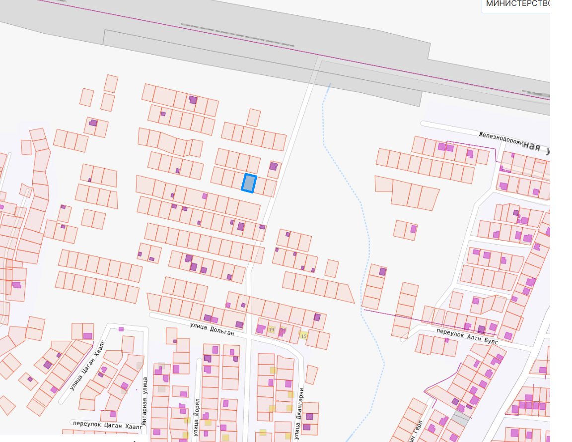Click the 'улица Джангарчи' street label

tap(299, 414)
